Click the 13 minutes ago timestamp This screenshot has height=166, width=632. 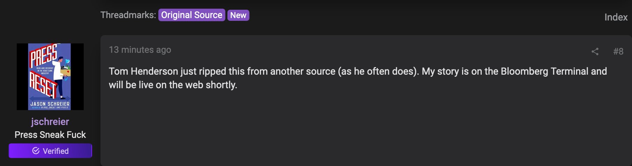(x=140, y=50)
